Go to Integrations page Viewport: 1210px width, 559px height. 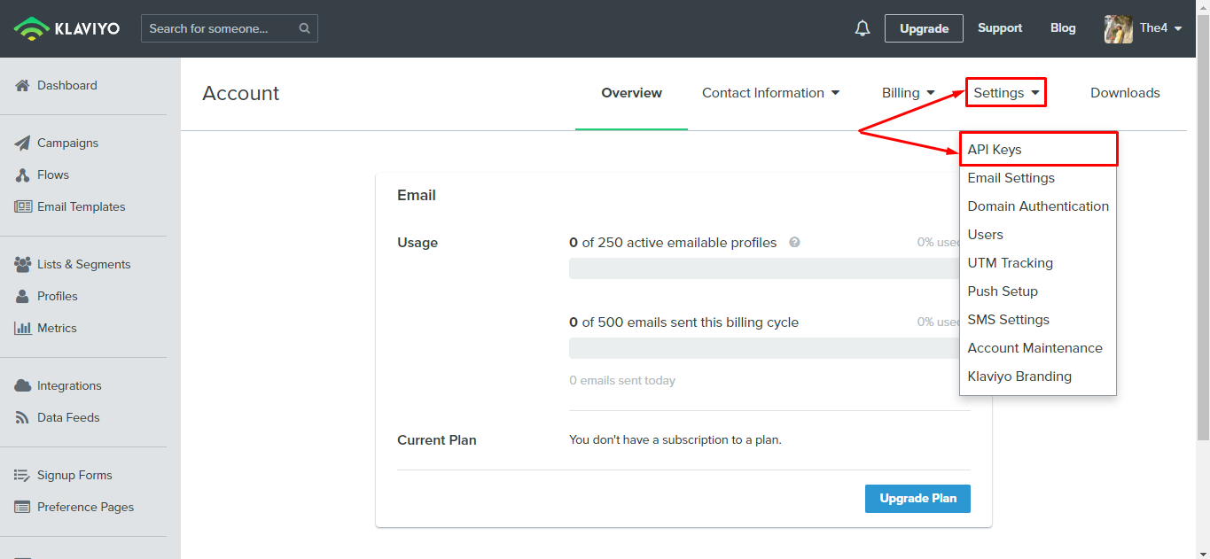click(x=69, y=386)
